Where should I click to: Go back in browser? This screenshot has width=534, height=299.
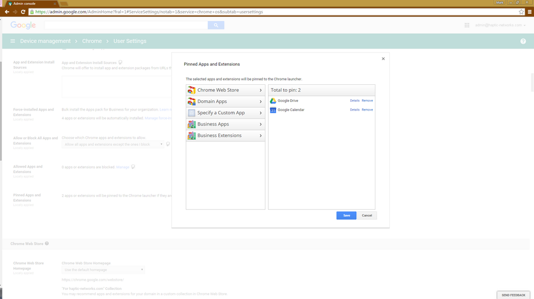[7, 12]
